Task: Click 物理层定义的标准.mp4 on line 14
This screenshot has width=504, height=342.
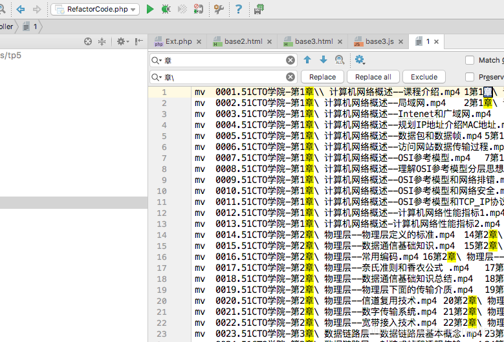Action: tap(408, 235)
